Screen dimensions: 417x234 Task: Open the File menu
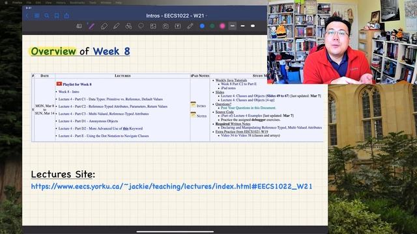(x=29, y=3)
